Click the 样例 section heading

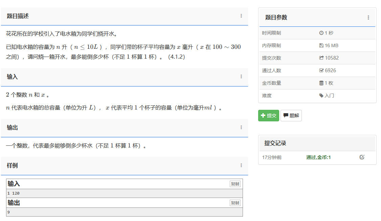[x=12, y=165]
